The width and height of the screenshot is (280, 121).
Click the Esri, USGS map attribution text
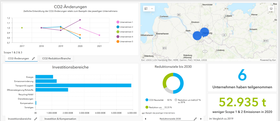pyautogui.click(x=174, y=60)
